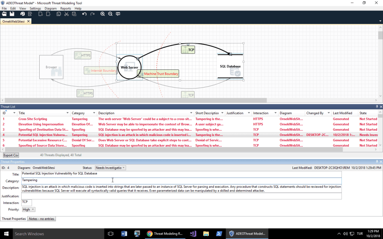This screenshot has width=383, height=239.
Task: Save the threat model with disk icon
Action: click(x=12, y=14)
